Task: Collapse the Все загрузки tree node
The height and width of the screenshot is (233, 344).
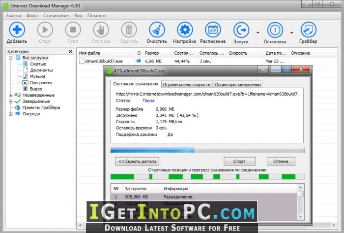Action: 10,58
